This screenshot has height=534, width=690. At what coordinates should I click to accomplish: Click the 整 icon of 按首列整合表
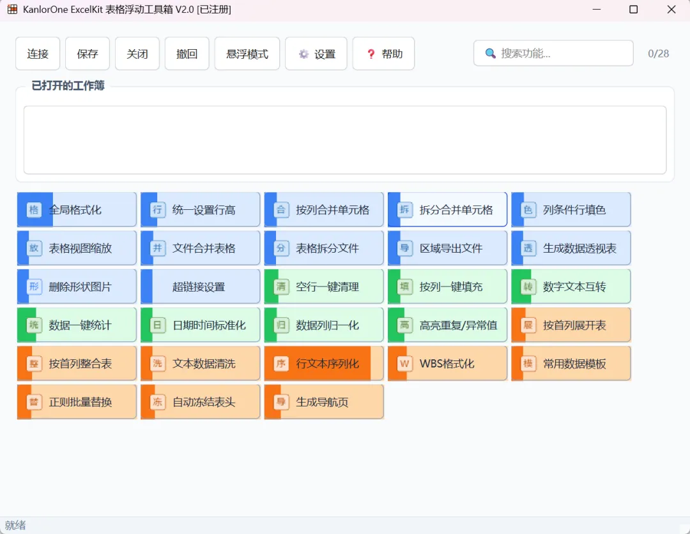[x=34, y=364]
